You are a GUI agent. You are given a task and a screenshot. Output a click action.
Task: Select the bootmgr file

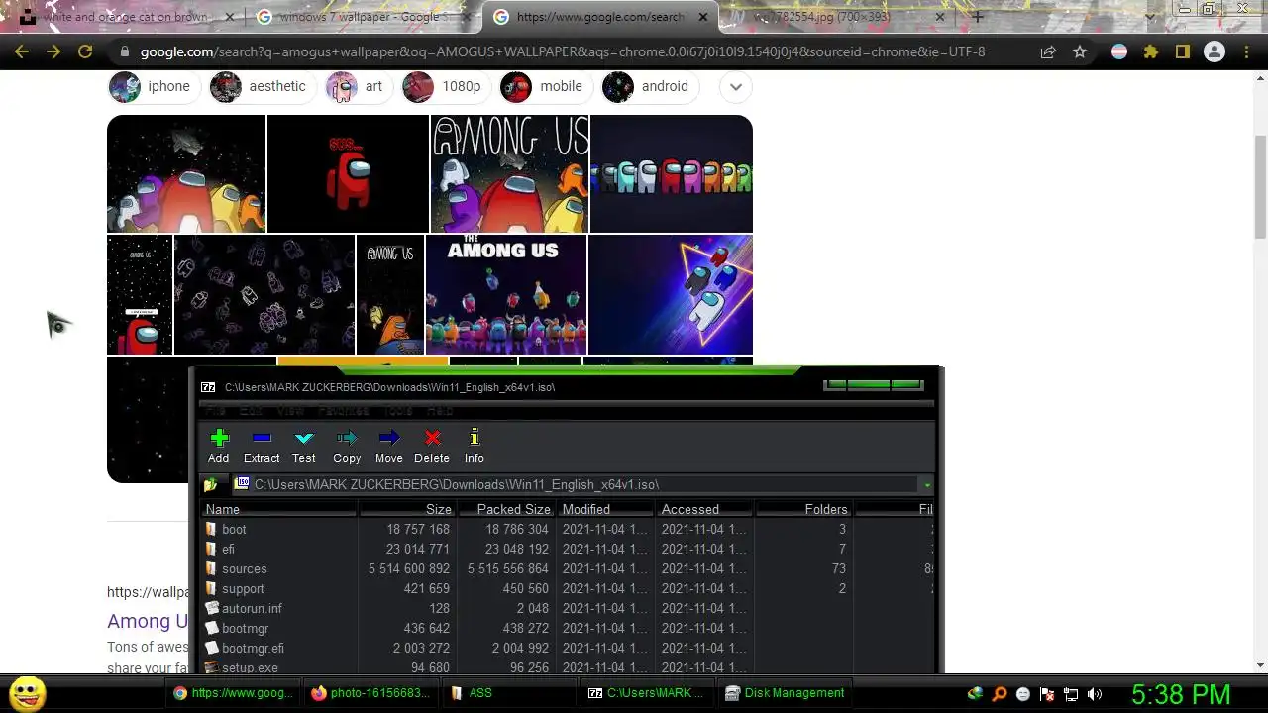point(568,628)
